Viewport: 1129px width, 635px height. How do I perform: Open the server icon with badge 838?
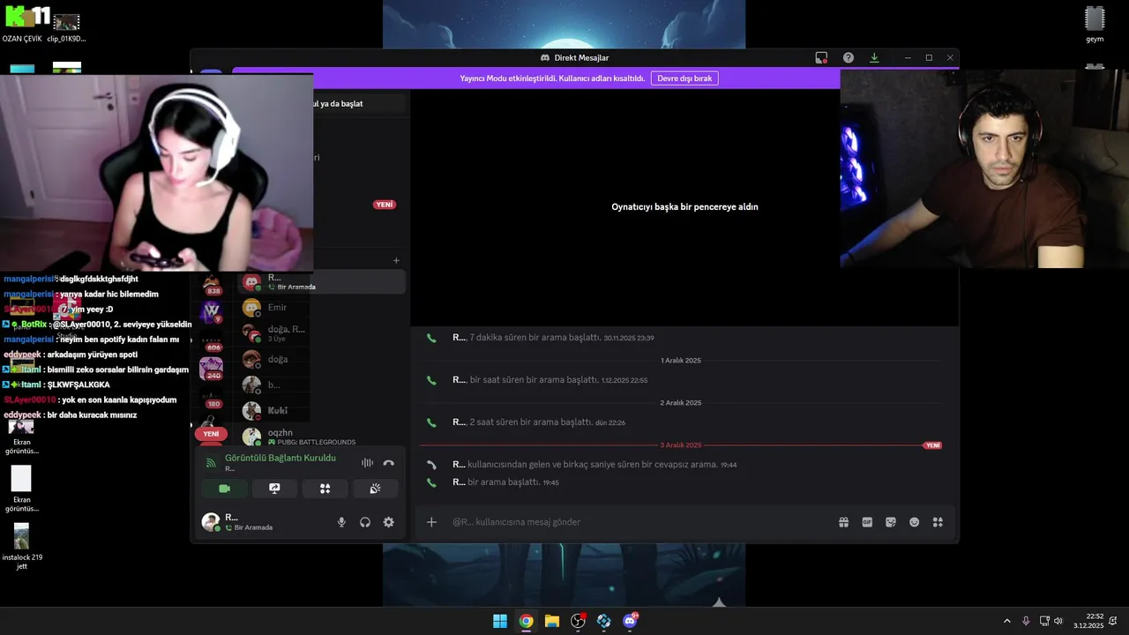(x=212, y=284)
